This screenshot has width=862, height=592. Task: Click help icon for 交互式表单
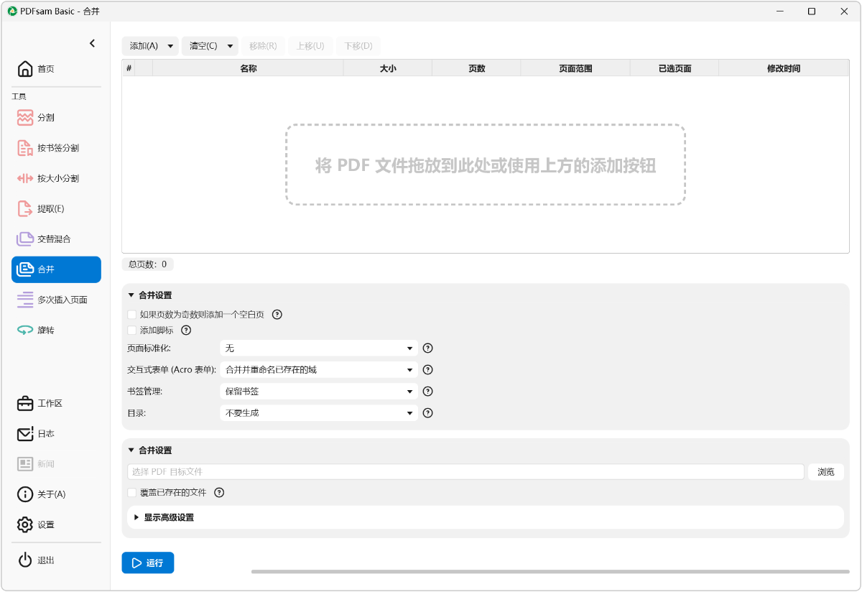pos(427,369)
